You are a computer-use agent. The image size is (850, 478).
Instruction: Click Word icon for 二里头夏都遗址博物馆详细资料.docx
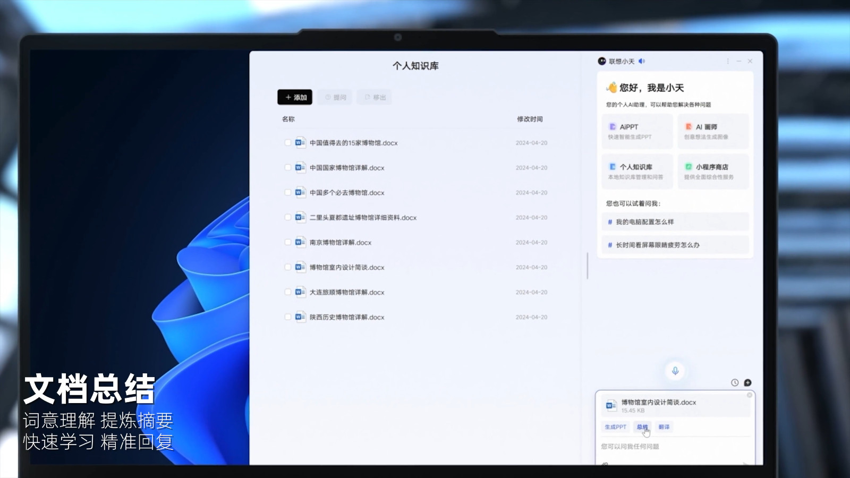point(300,217)
